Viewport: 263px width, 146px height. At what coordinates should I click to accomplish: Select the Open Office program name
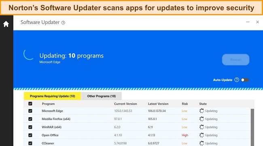(x=50, y=135)
